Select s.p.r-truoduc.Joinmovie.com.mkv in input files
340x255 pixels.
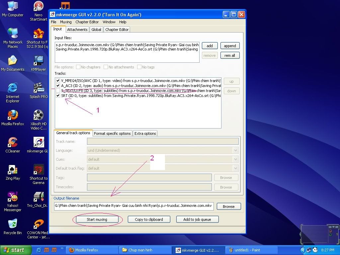(127, 45)
